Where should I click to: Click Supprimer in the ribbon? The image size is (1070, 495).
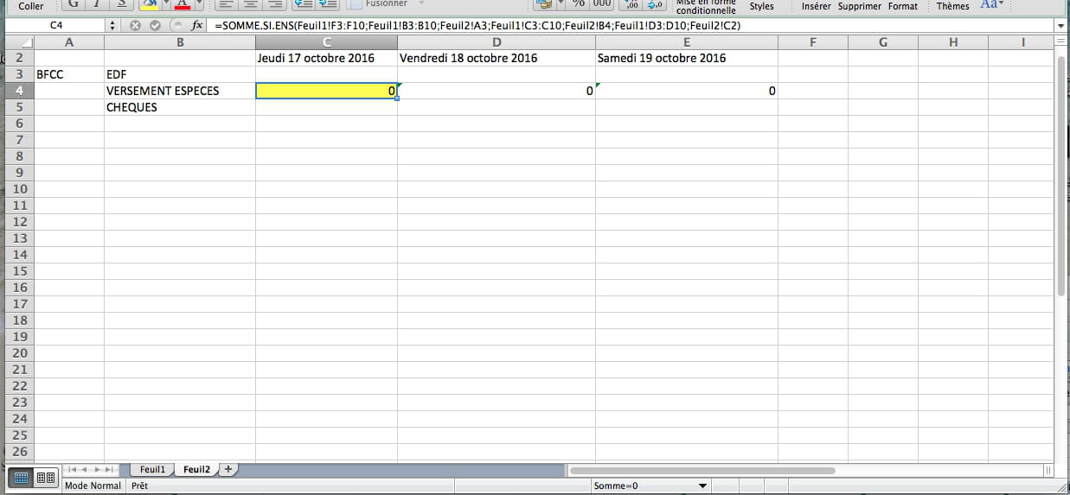860,6
